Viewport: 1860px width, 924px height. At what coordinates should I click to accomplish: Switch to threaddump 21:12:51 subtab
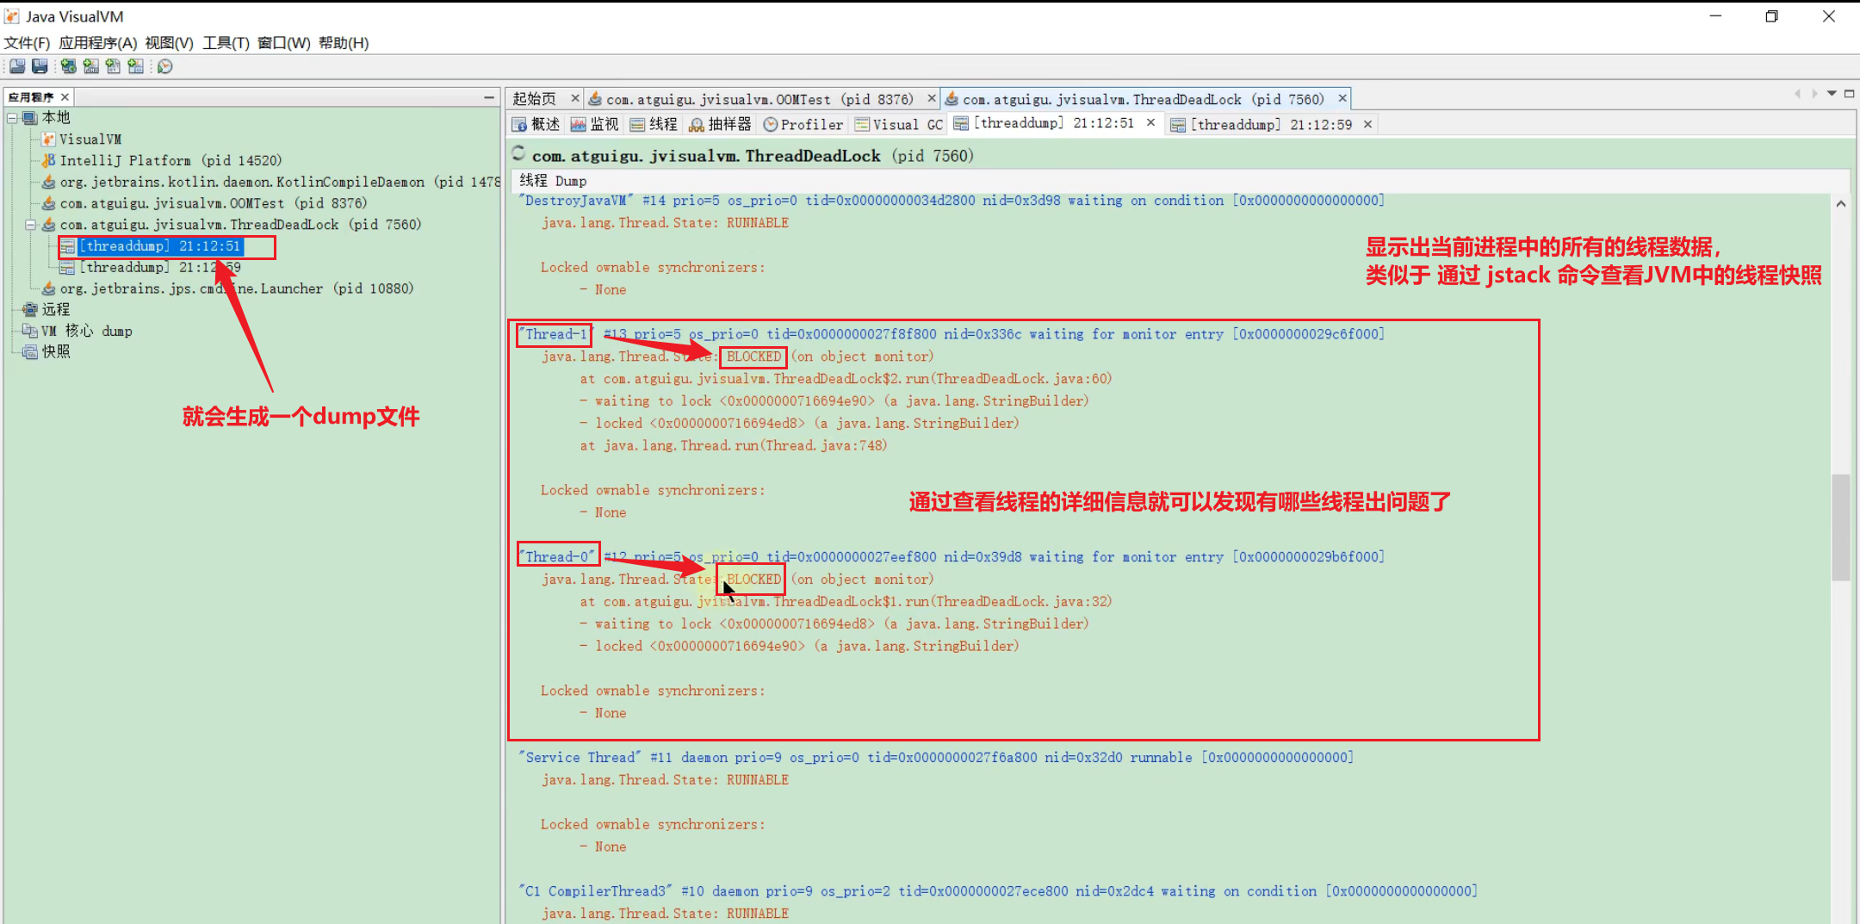click(1045, 124)
